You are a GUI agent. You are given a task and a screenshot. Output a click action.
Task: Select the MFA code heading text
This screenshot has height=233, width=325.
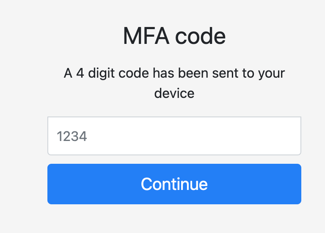[174, 36]
